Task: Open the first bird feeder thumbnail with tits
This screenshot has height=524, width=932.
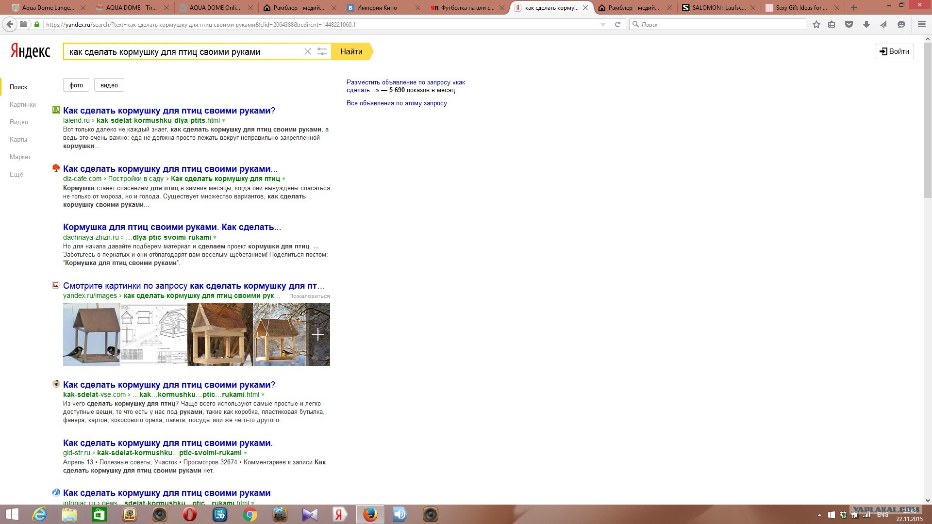Action: pos(92,334)
